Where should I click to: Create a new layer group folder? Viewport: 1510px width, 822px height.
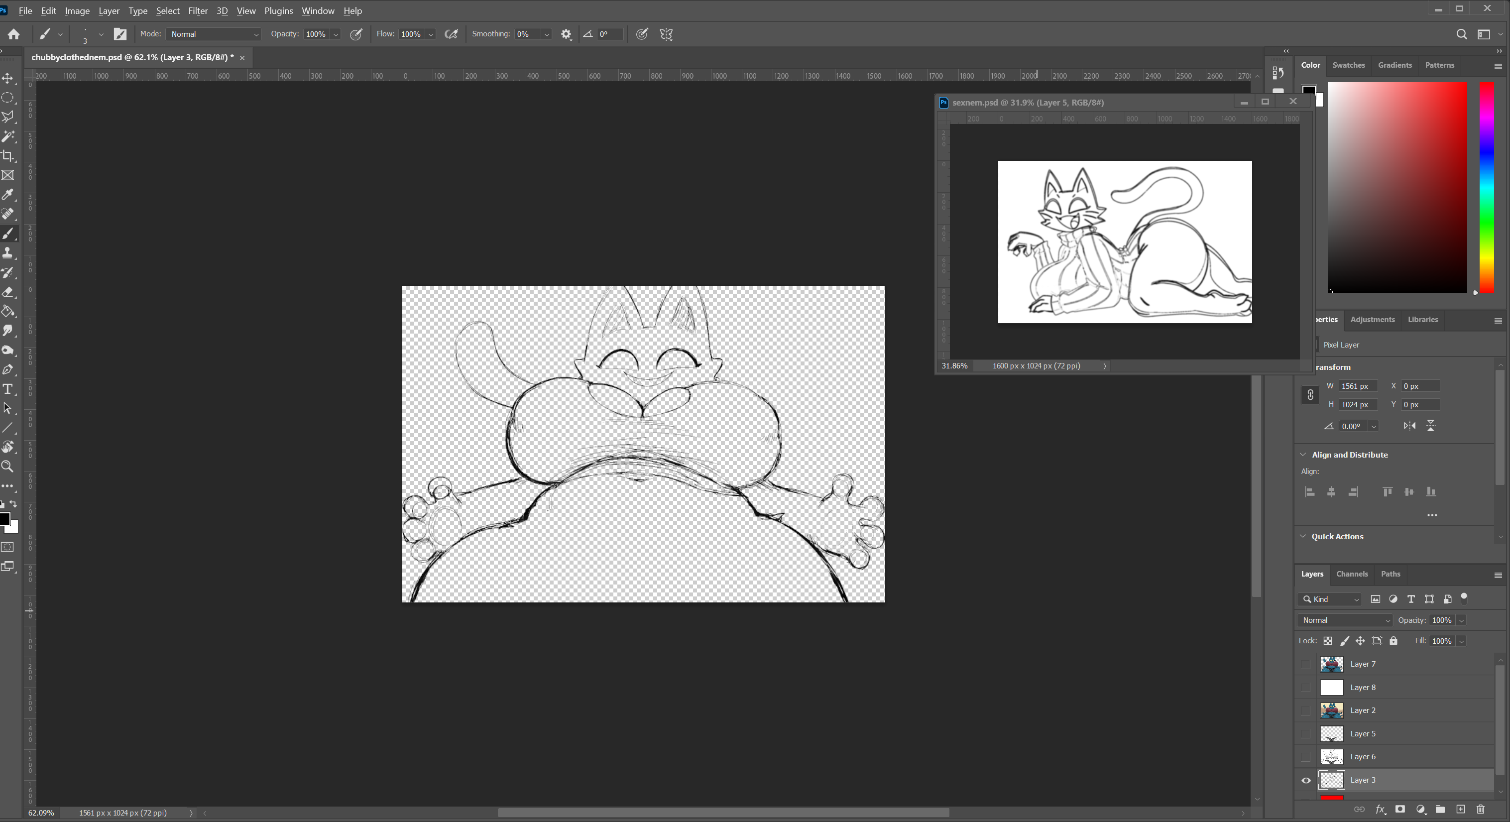pos(1440,810)
